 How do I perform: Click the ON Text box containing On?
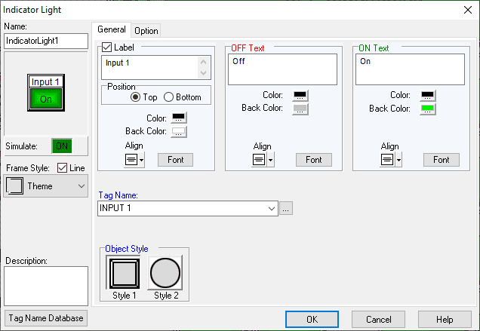click(x=410, y=69)
